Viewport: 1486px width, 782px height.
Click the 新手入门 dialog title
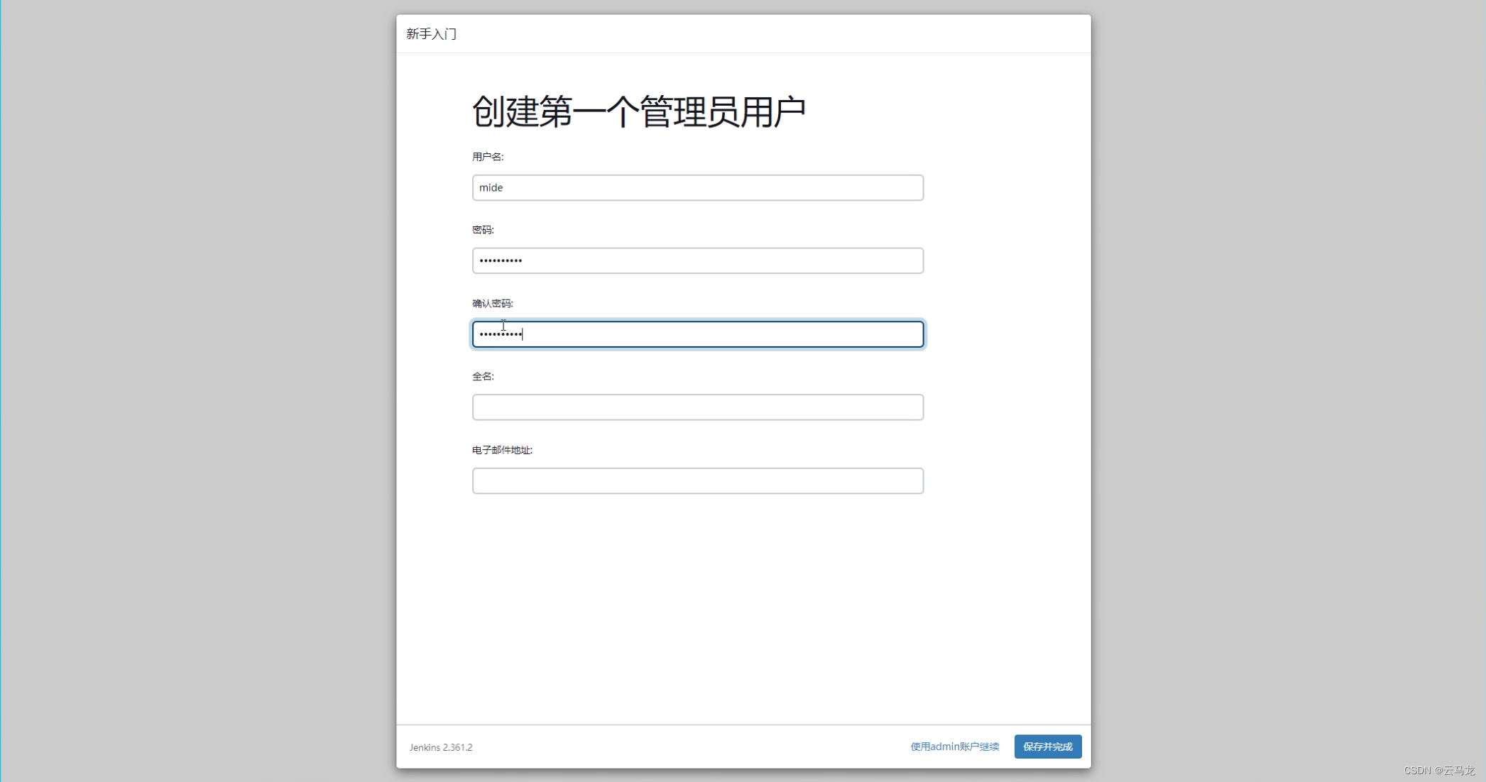coord(431,34)
